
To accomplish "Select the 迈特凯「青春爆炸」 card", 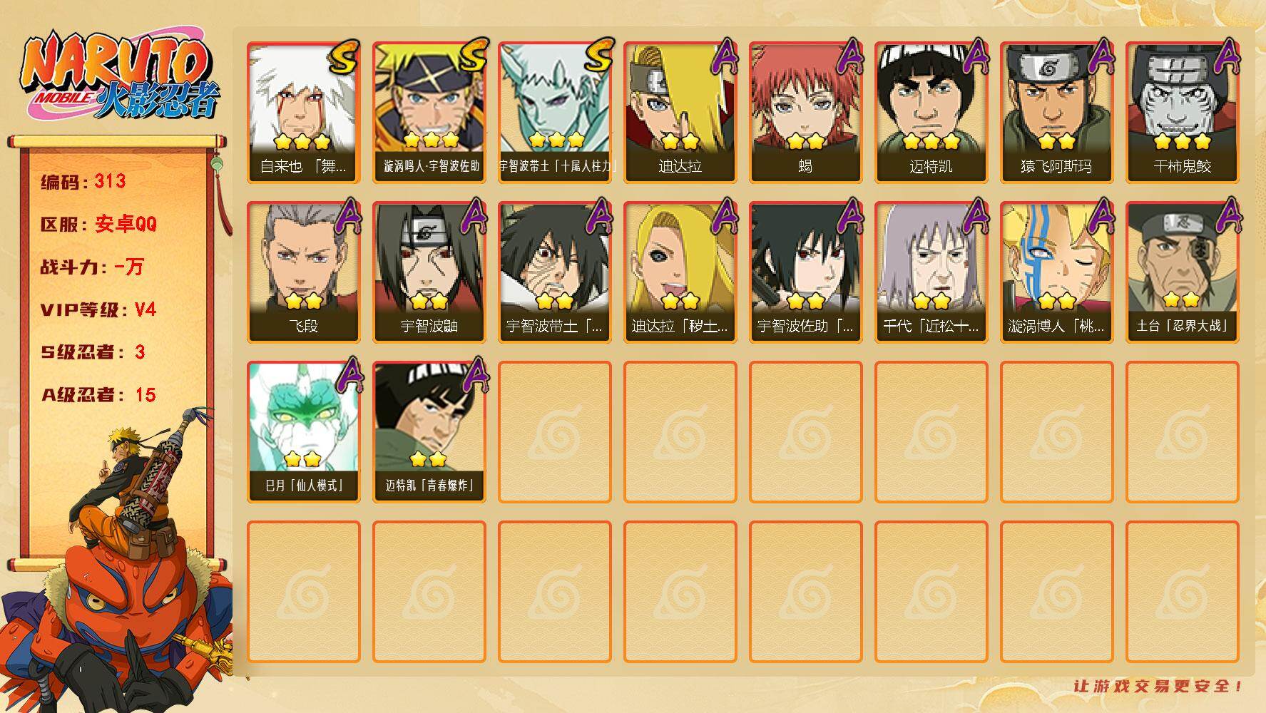I will tap(429, 432).
